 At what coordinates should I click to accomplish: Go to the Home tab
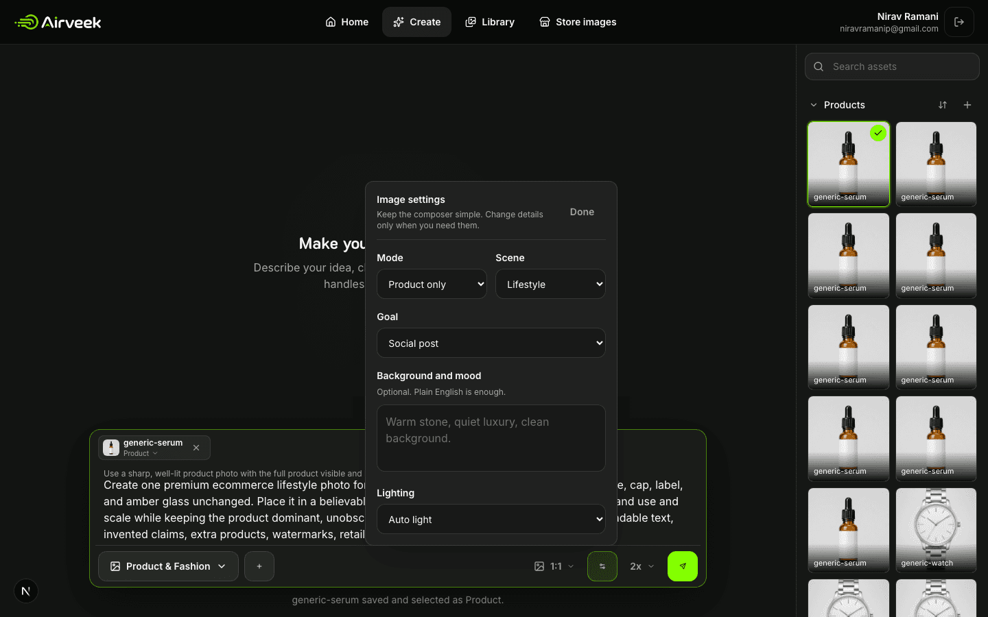pyautogui.click(x=346, y=22)
